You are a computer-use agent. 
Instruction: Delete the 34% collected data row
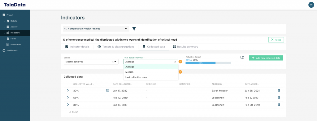point(279,104)
